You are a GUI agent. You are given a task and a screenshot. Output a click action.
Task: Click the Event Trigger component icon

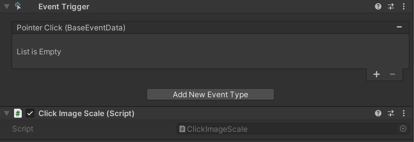click(x=18, y=6)
